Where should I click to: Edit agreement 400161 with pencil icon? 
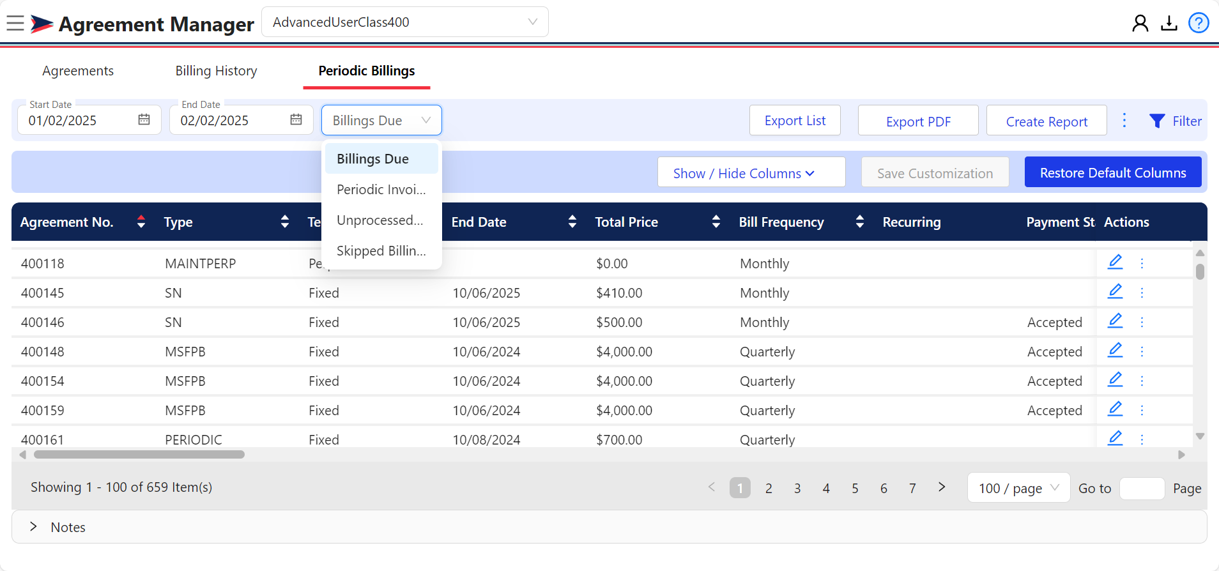[x=1115, y=438]
